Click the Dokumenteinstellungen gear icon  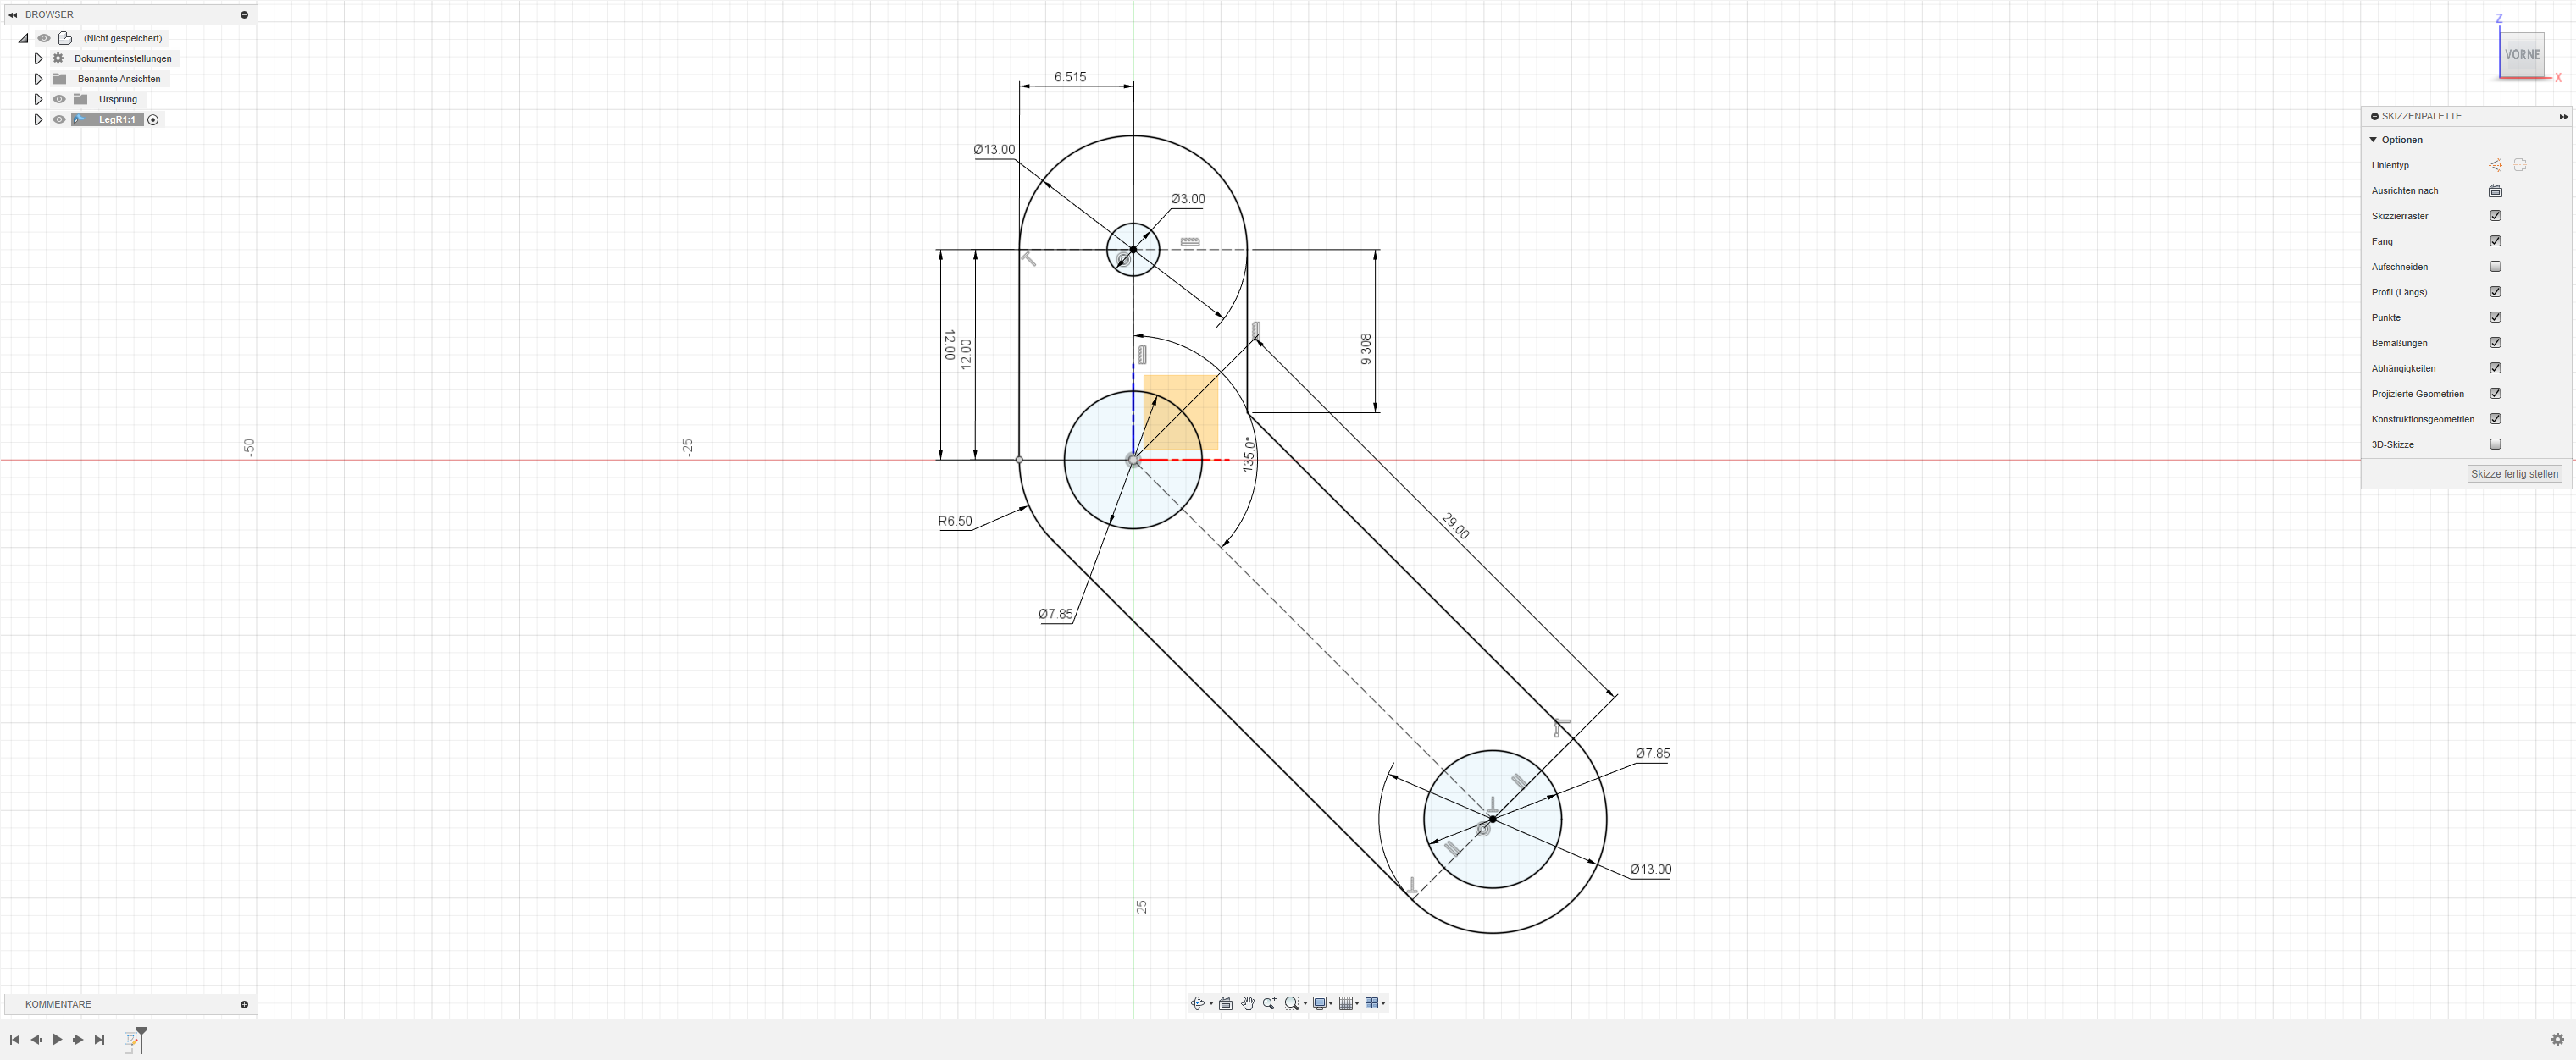click(58, 58)
